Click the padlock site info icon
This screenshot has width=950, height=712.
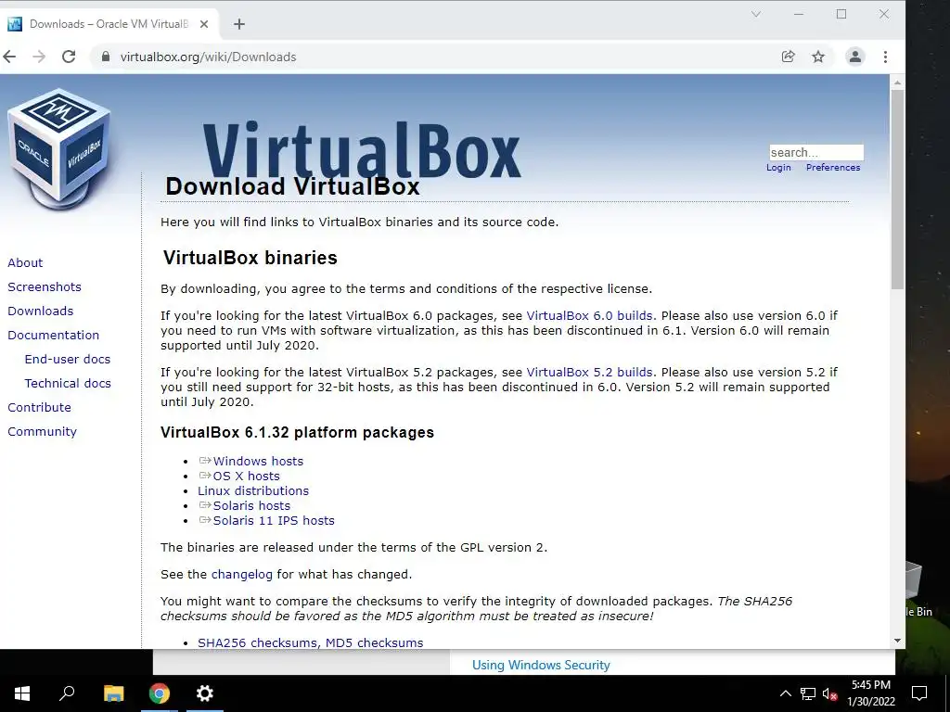click(x=106, y=57)
